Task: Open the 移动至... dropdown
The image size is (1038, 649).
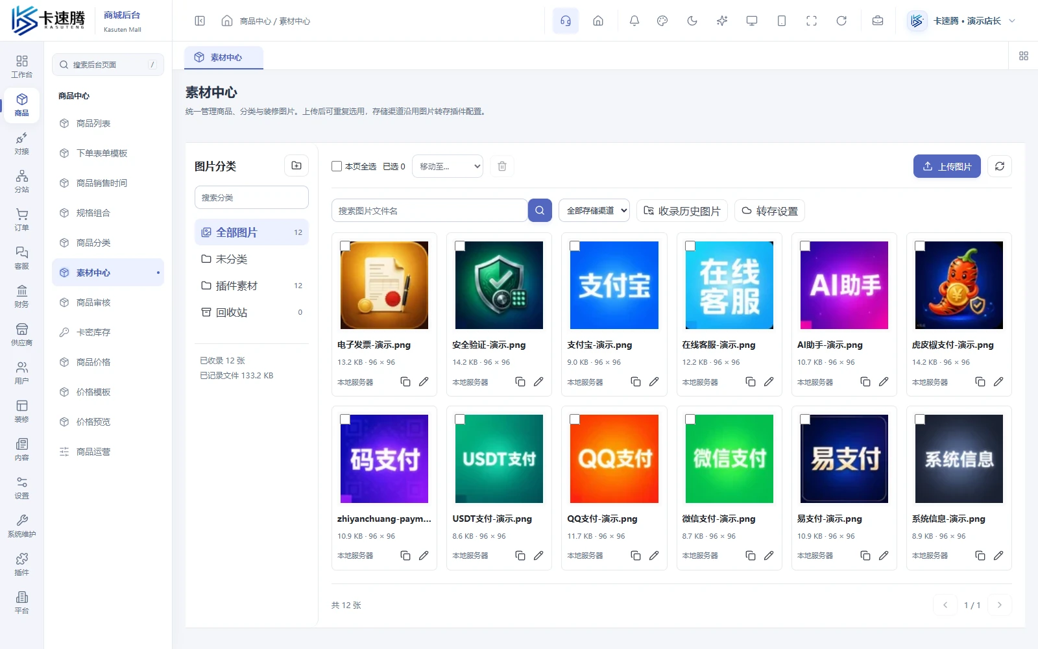Action: 448,166
